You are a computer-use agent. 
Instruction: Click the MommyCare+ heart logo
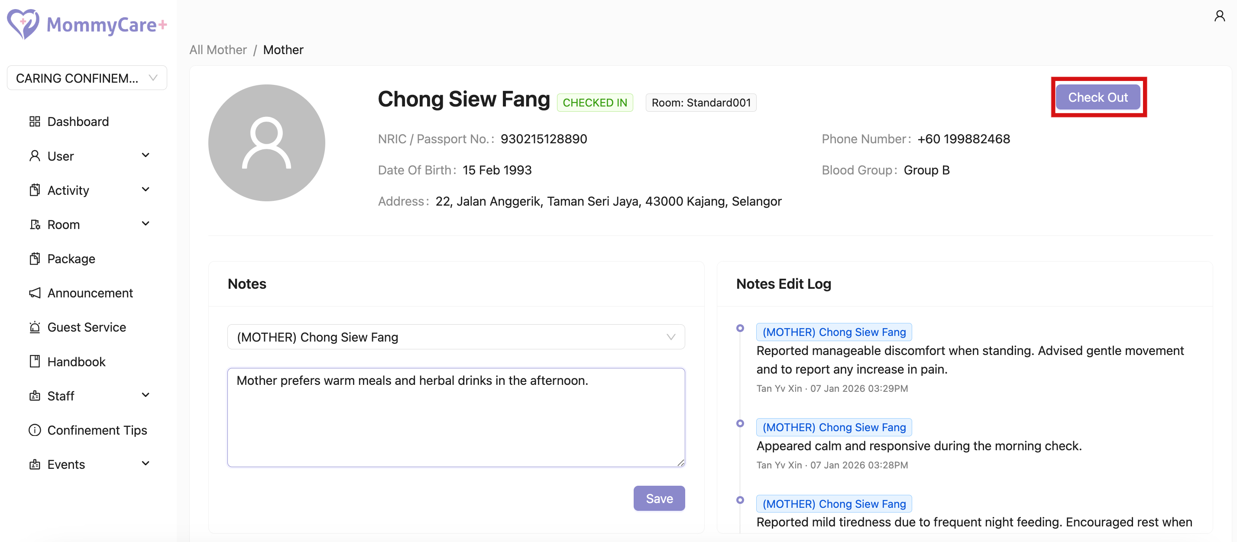(x=23, y=24)
